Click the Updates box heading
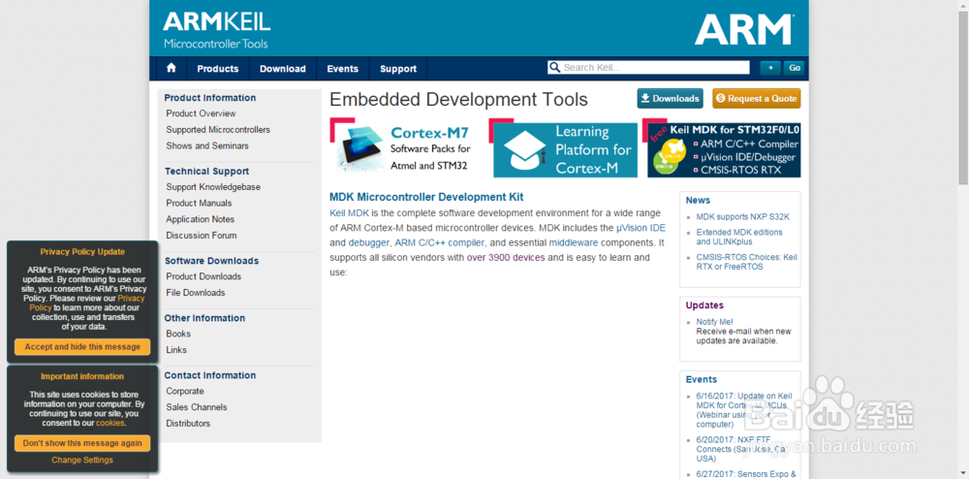 [704, 305]
